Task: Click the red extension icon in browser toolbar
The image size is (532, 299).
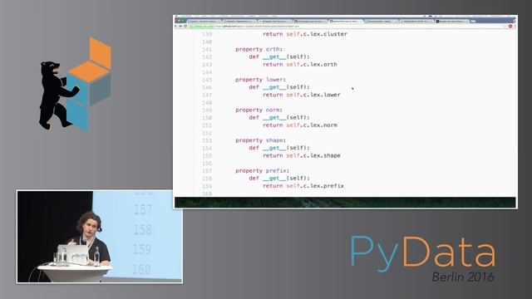Action: coord(510,26)
